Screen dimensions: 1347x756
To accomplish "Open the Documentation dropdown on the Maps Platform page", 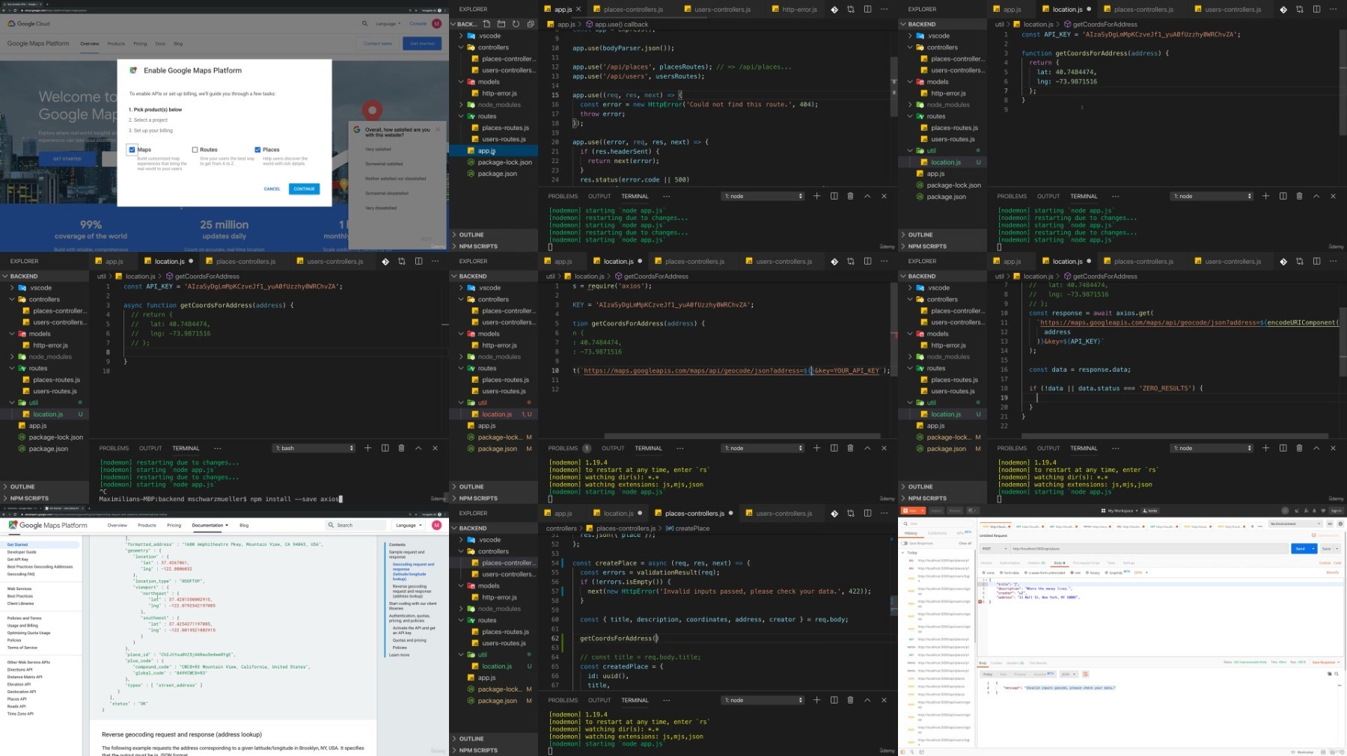I will (210, 526).
